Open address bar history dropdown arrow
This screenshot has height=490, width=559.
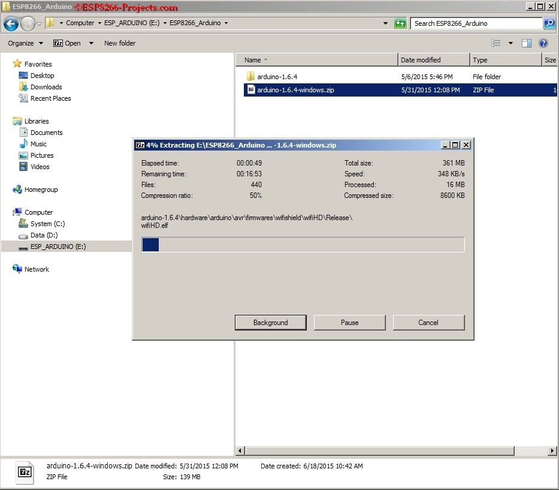coord(385,23)
